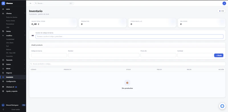The width and height of the screenshot is (228, 112).
Task: Collapse the Clientes section chevron
Action: pos(25,13)
